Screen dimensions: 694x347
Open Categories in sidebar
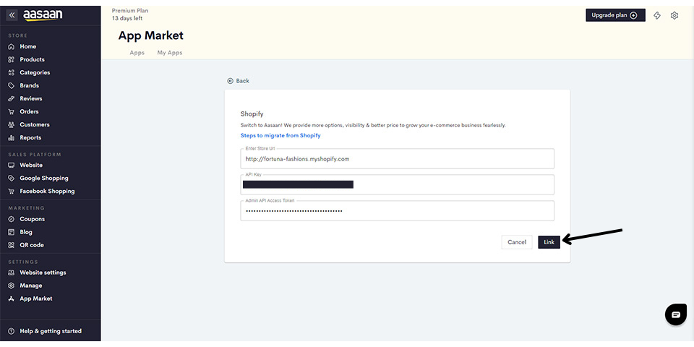click(35, 72)
